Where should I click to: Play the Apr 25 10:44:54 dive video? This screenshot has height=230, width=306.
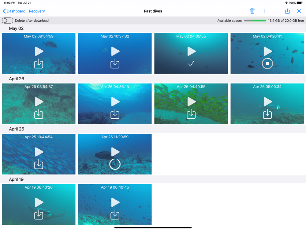[x=39, y=152]
